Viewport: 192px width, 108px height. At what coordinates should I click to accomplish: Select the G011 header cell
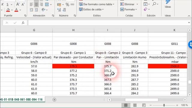(168, 44)
